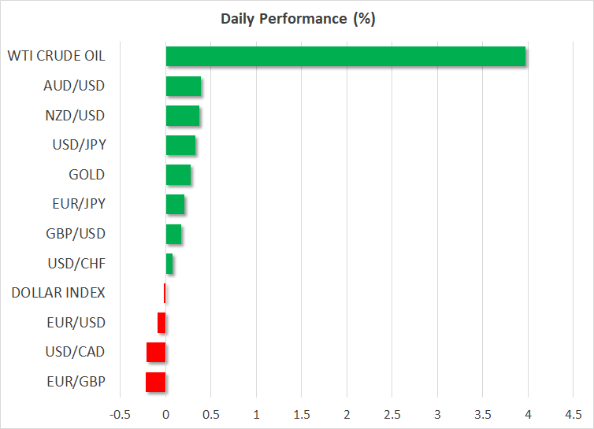594x429 pixels.
Task: Click the "EUR/GBP" axis label
Action: click(x=76, y=382)
